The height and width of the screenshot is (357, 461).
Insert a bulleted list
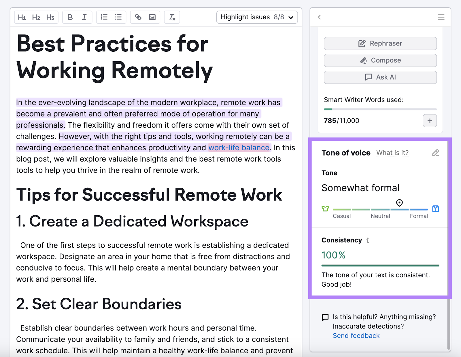tap(118, 17)
